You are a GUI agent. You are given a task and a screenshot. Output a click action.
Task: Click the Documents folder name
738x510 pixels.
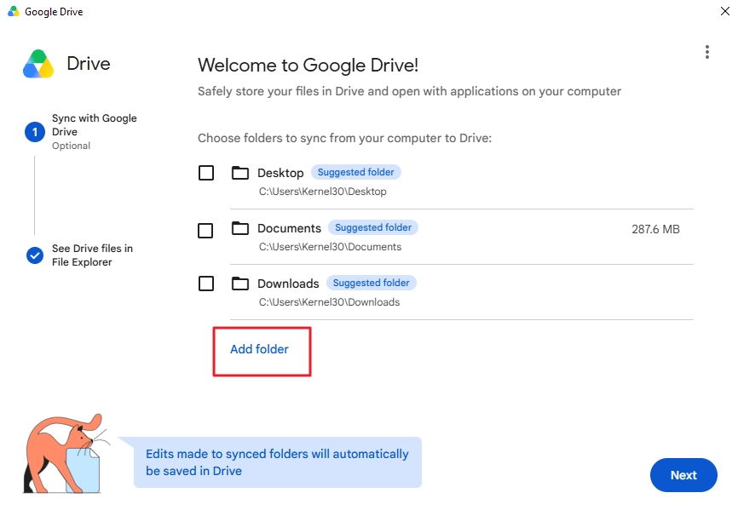[289, 228]
